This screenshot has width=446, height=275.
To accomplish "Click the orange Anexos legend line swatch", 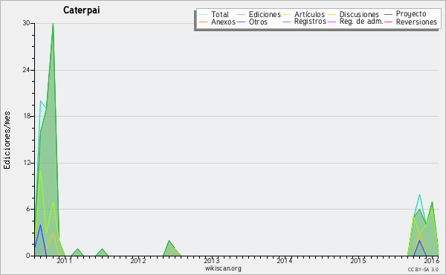I will (x=203, y=22).
